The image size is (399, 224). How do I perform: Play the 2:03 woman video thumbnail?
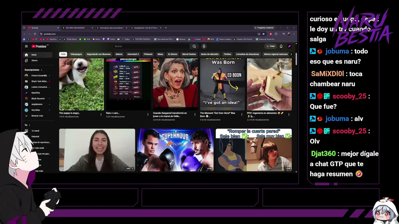(x=97, y=150)
